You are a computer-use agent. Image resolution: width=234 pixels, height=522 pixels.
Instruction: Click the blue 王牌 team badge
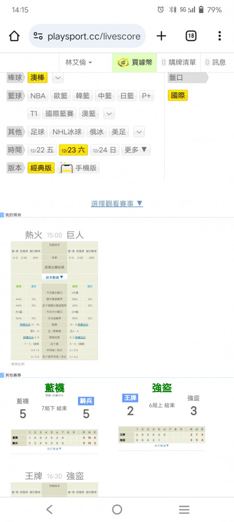130,398
